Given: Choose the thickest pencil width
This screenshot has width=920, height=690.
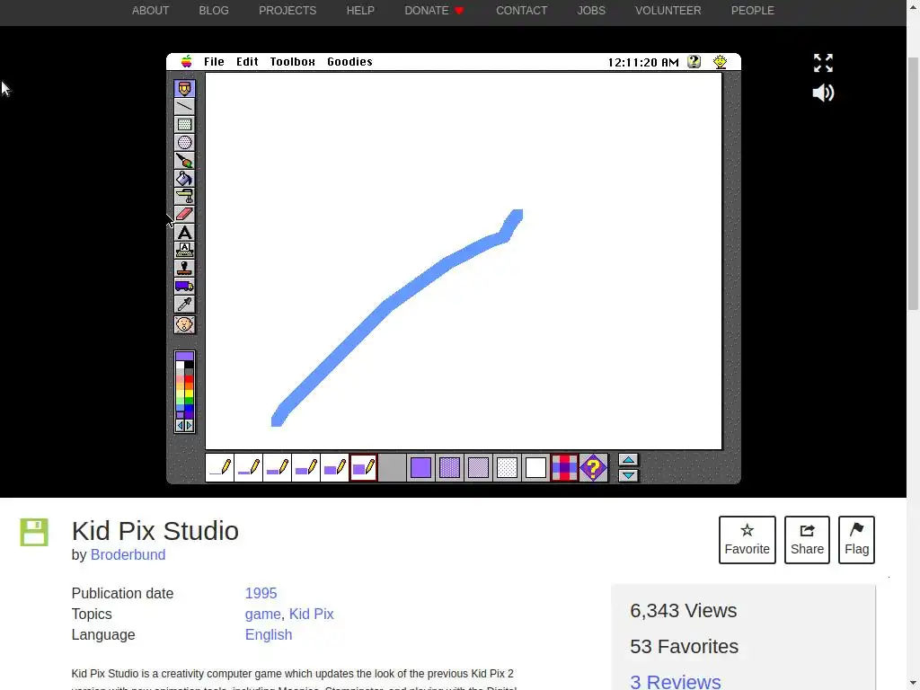Looking at the screenshot, I should (363, 467).
